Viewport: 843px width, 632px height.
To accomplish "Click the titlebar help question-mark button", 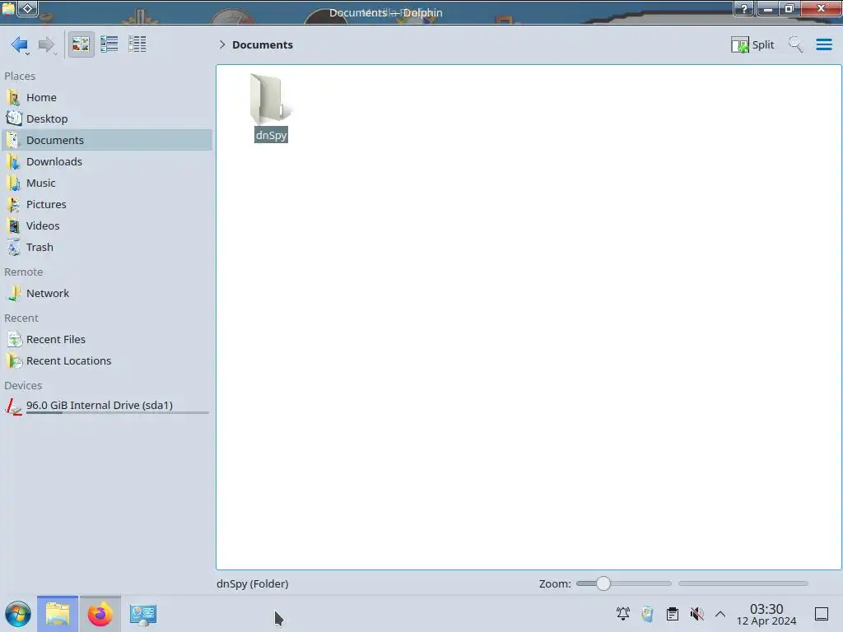I will pos(744,8).
